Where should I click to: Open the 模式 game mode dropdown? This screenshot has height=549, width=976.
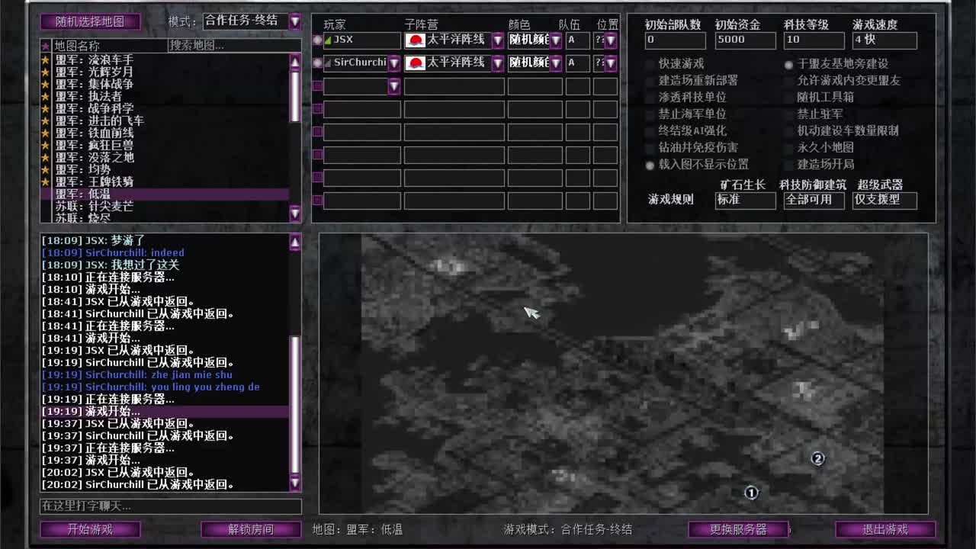pyautogui.click(x=295, y=21)
